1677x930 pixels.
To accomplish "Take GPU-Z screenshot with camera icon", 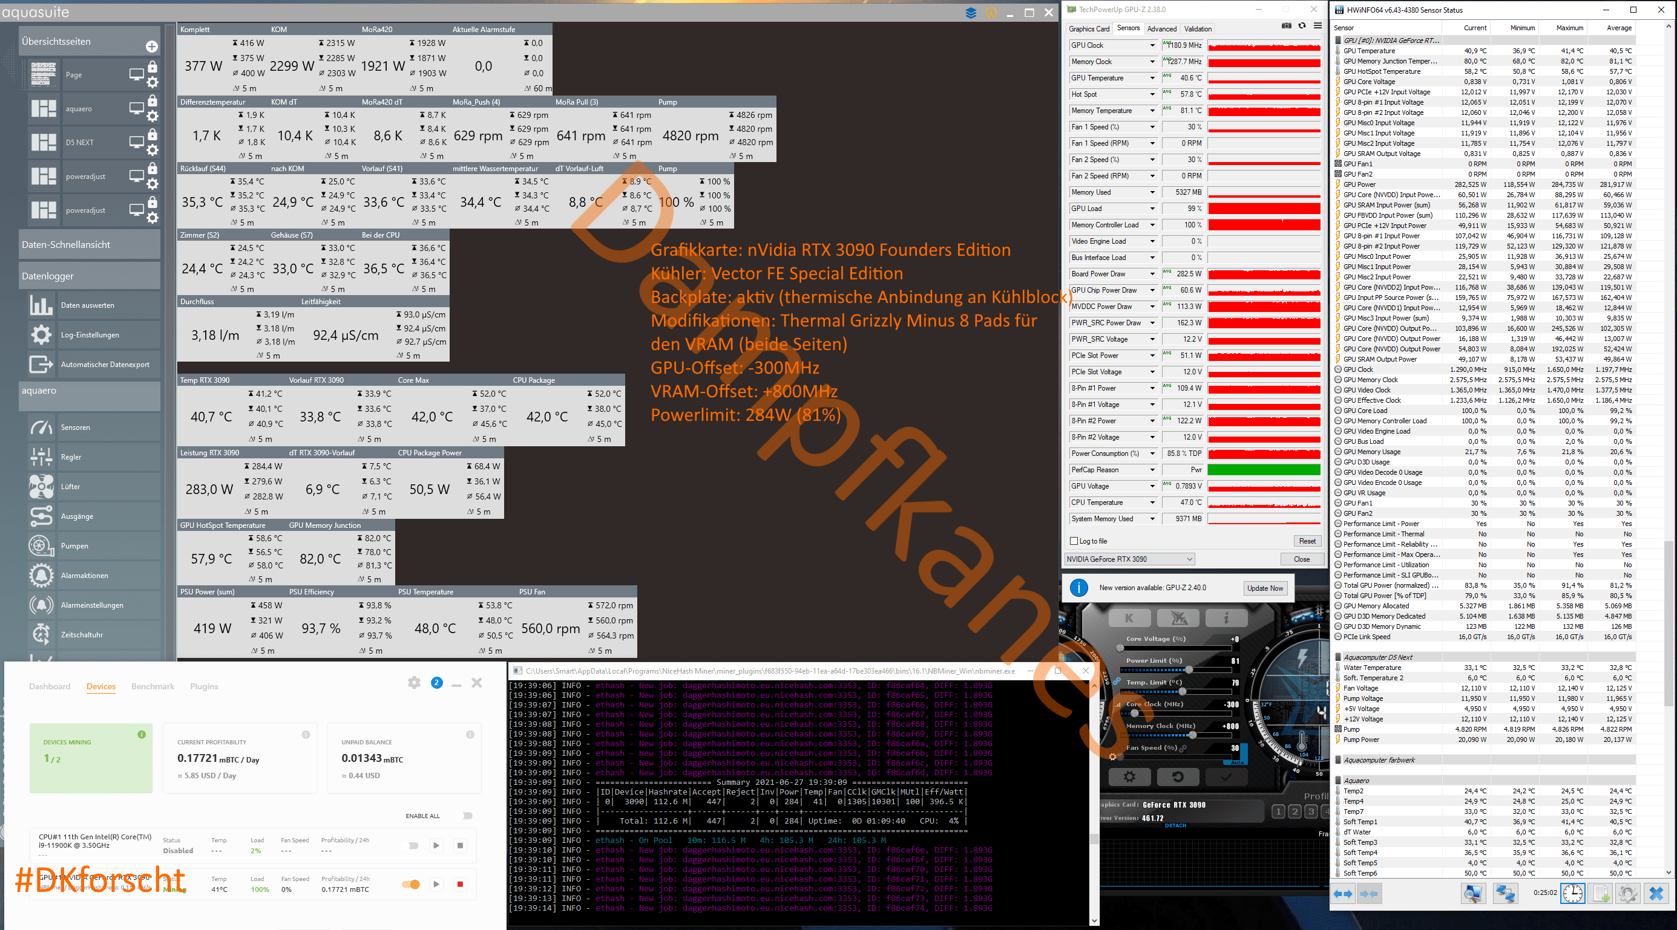I will (1287, 26).
